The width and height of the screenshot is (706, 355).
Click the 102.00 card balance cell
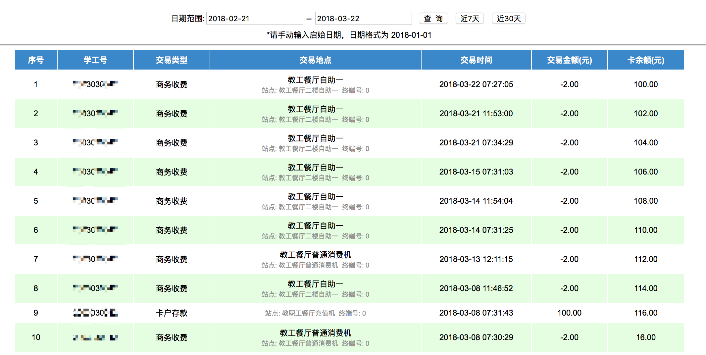[x=645, y=114]
